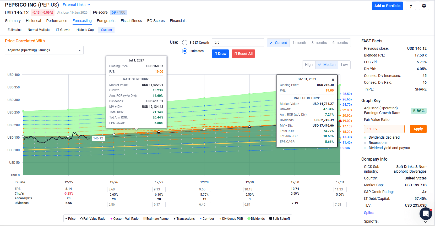Select Normal Multiple sub-tab
Image resolution: width=435 pixels, height=226 pixels.
(39, 30)
